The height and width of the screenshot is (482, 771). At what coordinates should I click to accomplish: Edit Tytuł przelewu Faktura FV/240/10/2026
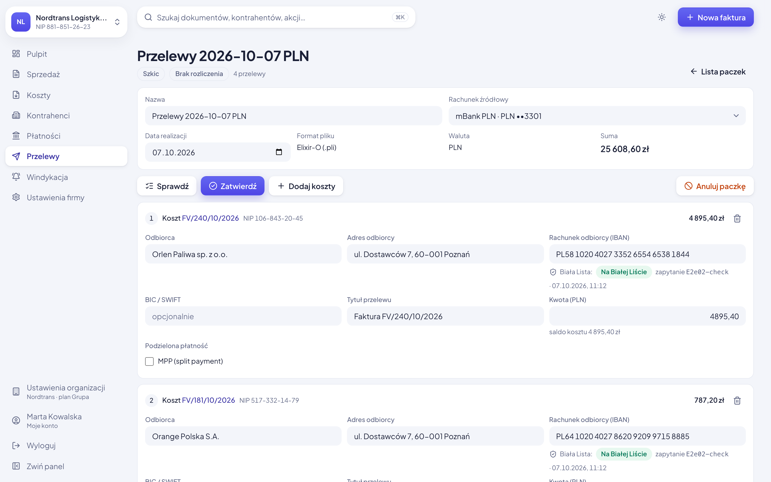point(445,316)
